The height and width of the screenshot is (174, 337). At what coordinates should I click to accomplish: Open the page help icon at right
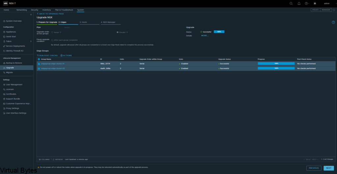[x=333, y=22]
